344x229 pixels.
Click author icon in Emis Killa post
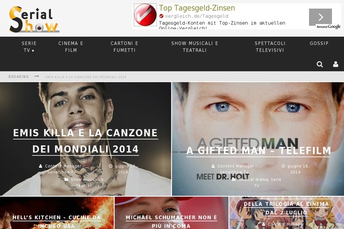coord(41,166)
